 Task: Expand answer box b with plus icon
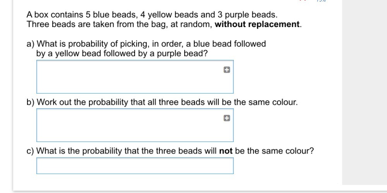[x=227, y=118]
